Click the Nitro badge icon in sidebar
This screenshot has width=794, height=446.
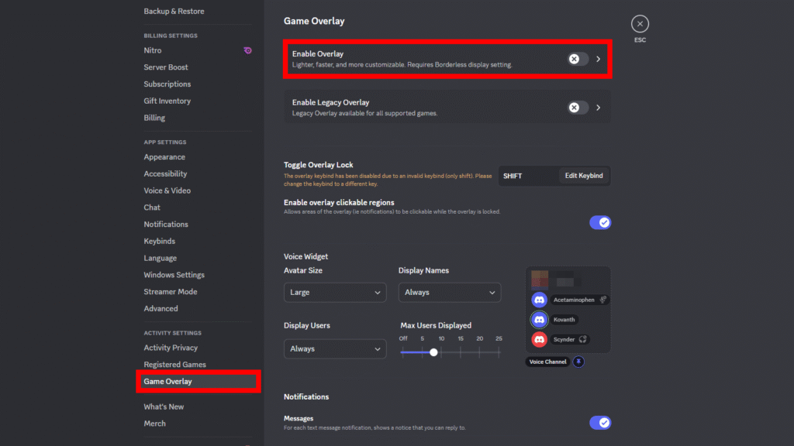pos(247,50)
